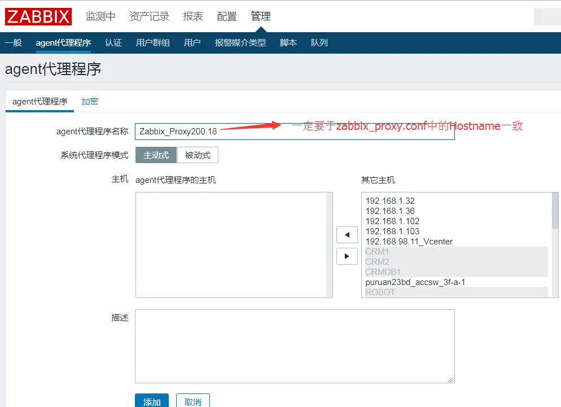Viewport: 561px width, 407px height.
Task: Select host puruan23bd_accsw_3f-a-1
Action: click(x=456, y=282)
